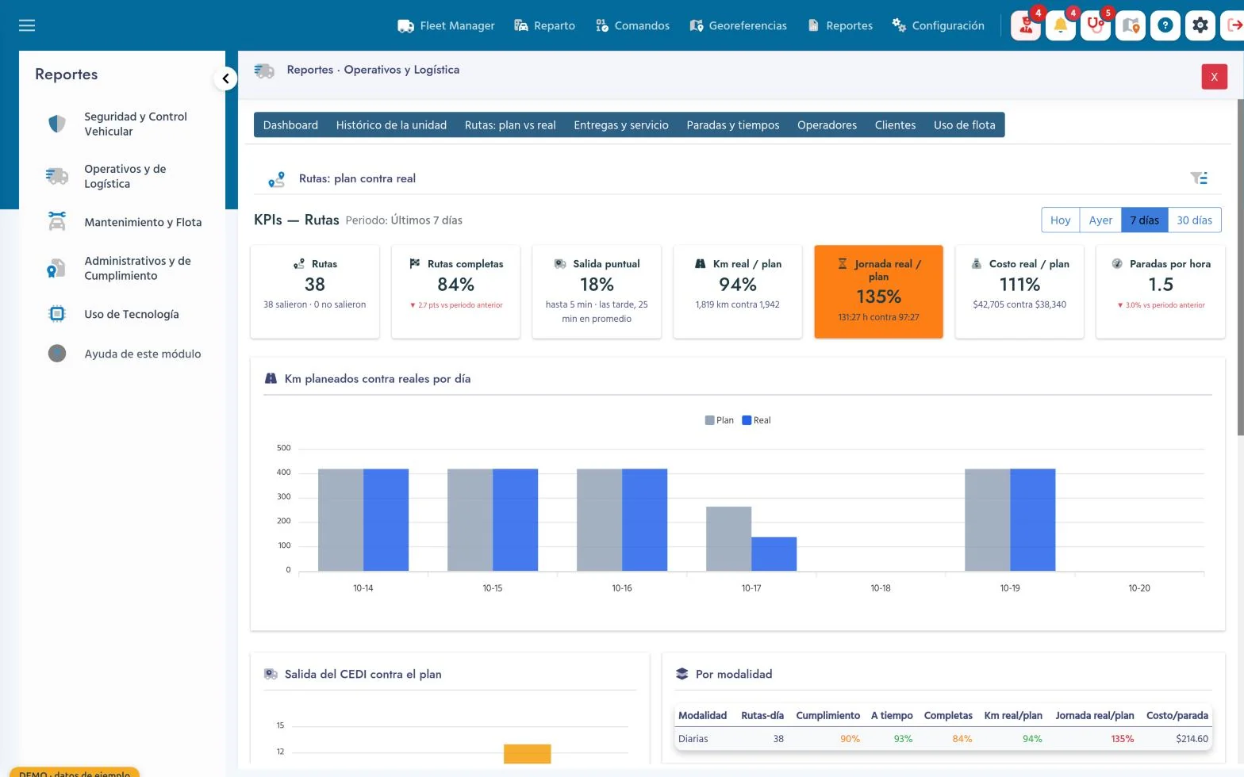1244x777 pixels.
Task: Click the Jornada real / plan KPI card
Action: click(878, 292)
